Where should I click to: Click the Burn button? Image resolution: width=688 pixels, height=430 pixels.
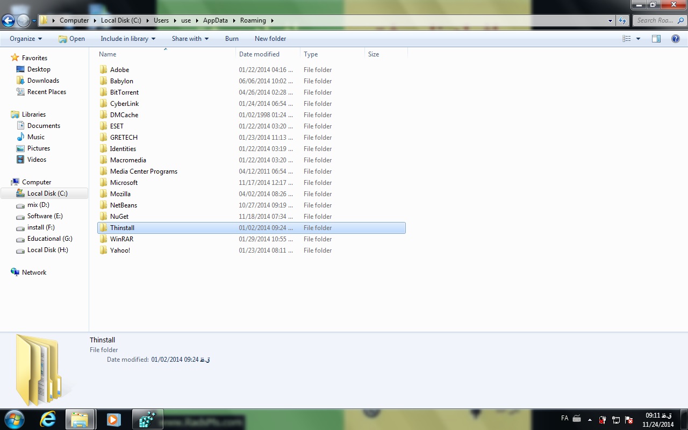tap(232, 39)
